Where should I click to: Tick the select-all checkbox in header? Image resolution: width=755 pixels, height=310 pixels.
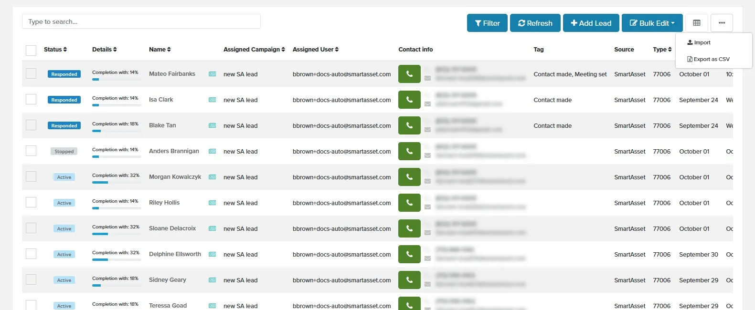tap(31, 50)
